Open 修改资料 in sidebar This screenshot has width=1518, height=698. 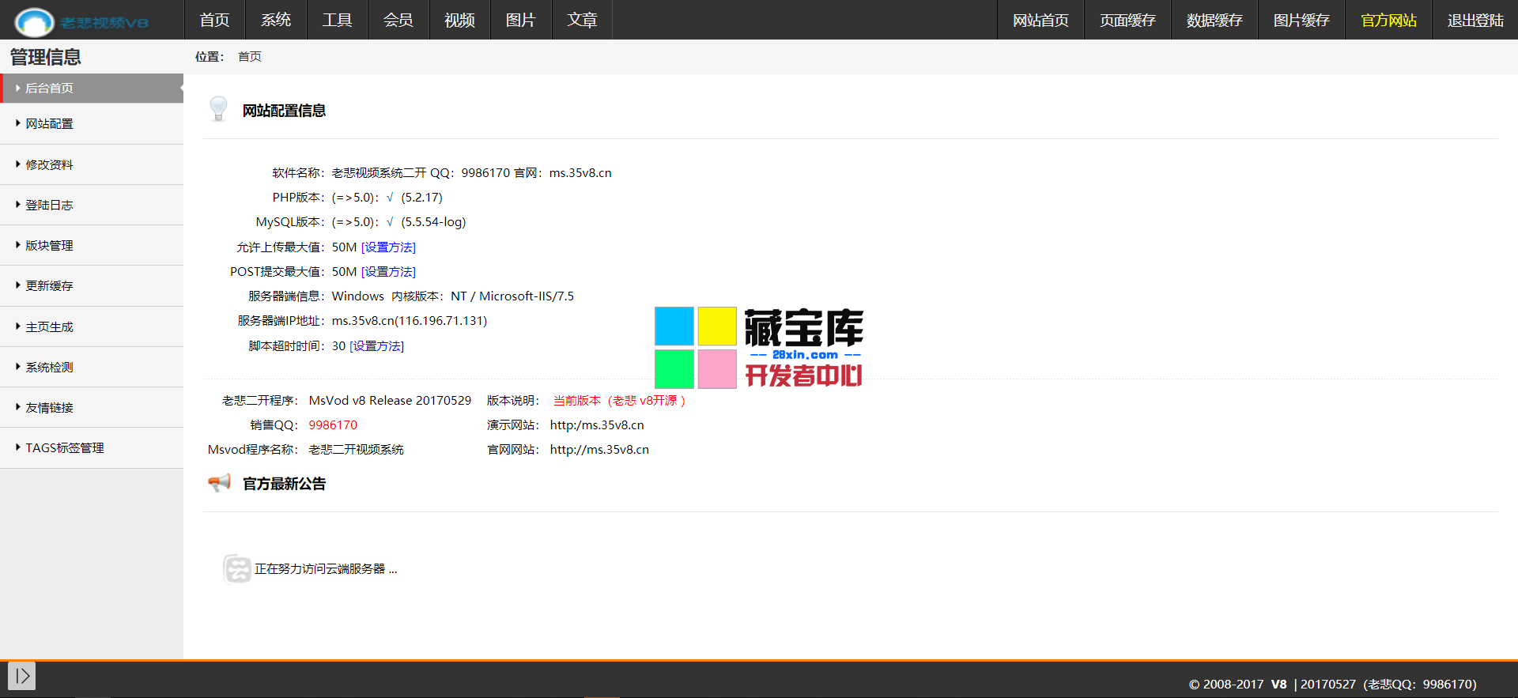[x=92, y=164]
